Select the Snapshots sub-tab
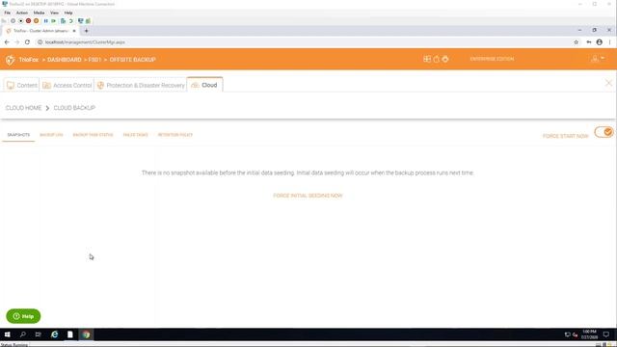 pyautogui.click(x=18, y=135)
